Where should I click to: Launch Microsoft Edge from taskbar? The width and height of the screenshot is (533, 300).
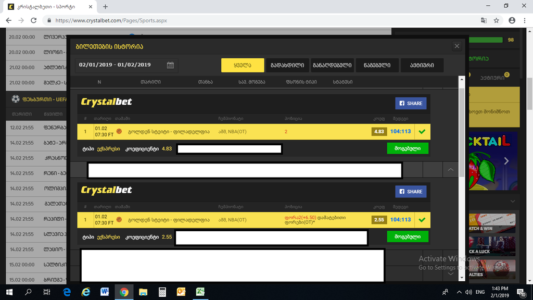pyautogui.click(x=67, y=292)
